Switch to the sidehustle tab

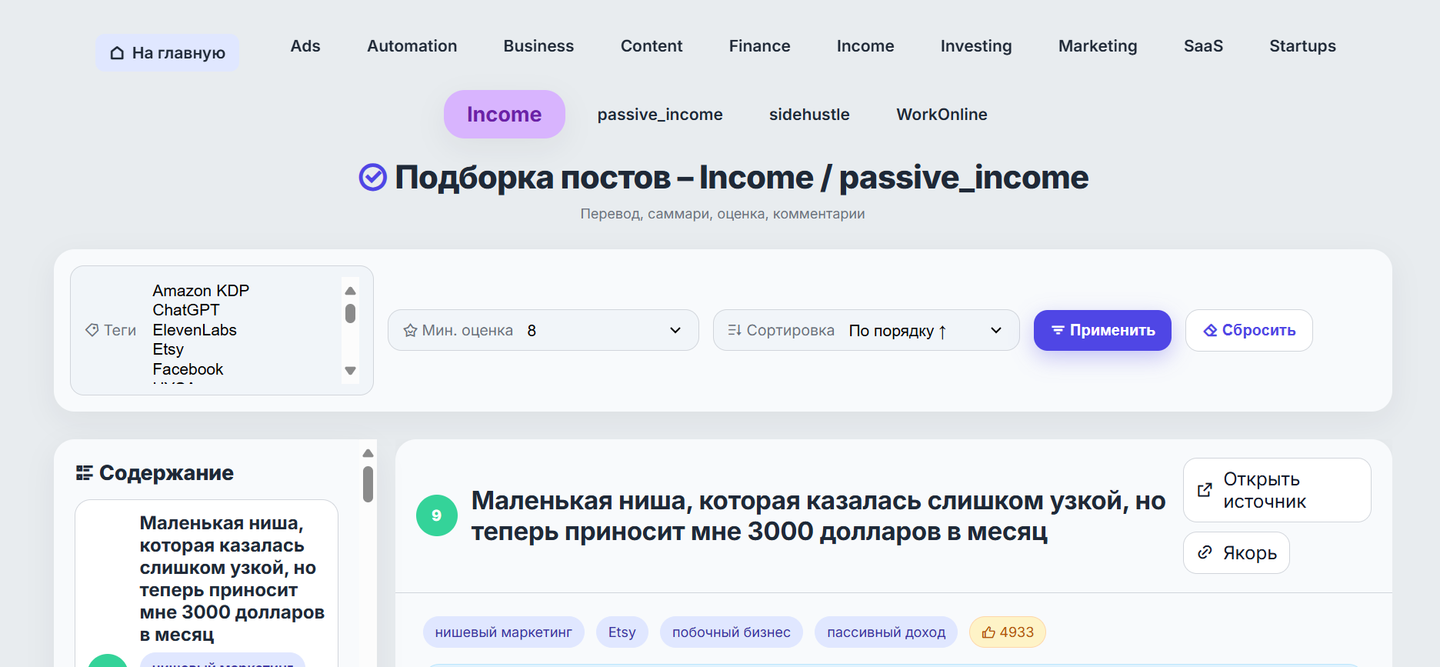point(808,115)
